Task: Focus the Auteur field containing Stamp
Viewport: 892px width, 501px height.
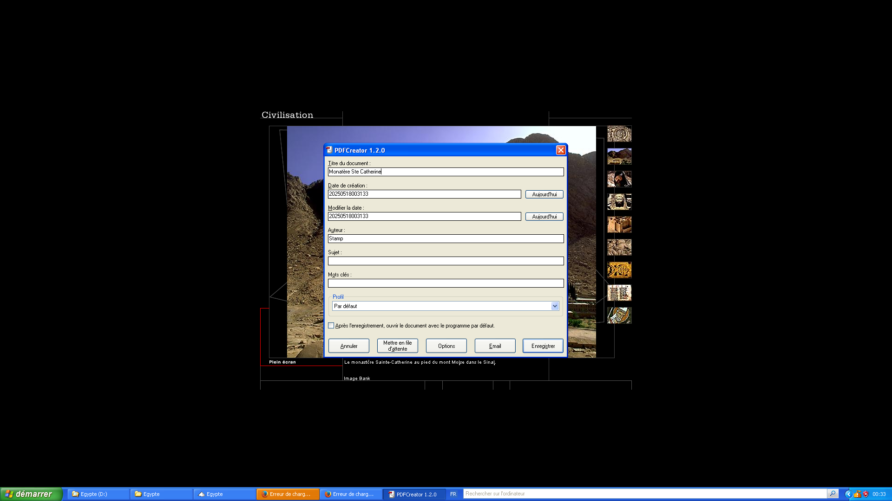Action: [x=446, y=239]
